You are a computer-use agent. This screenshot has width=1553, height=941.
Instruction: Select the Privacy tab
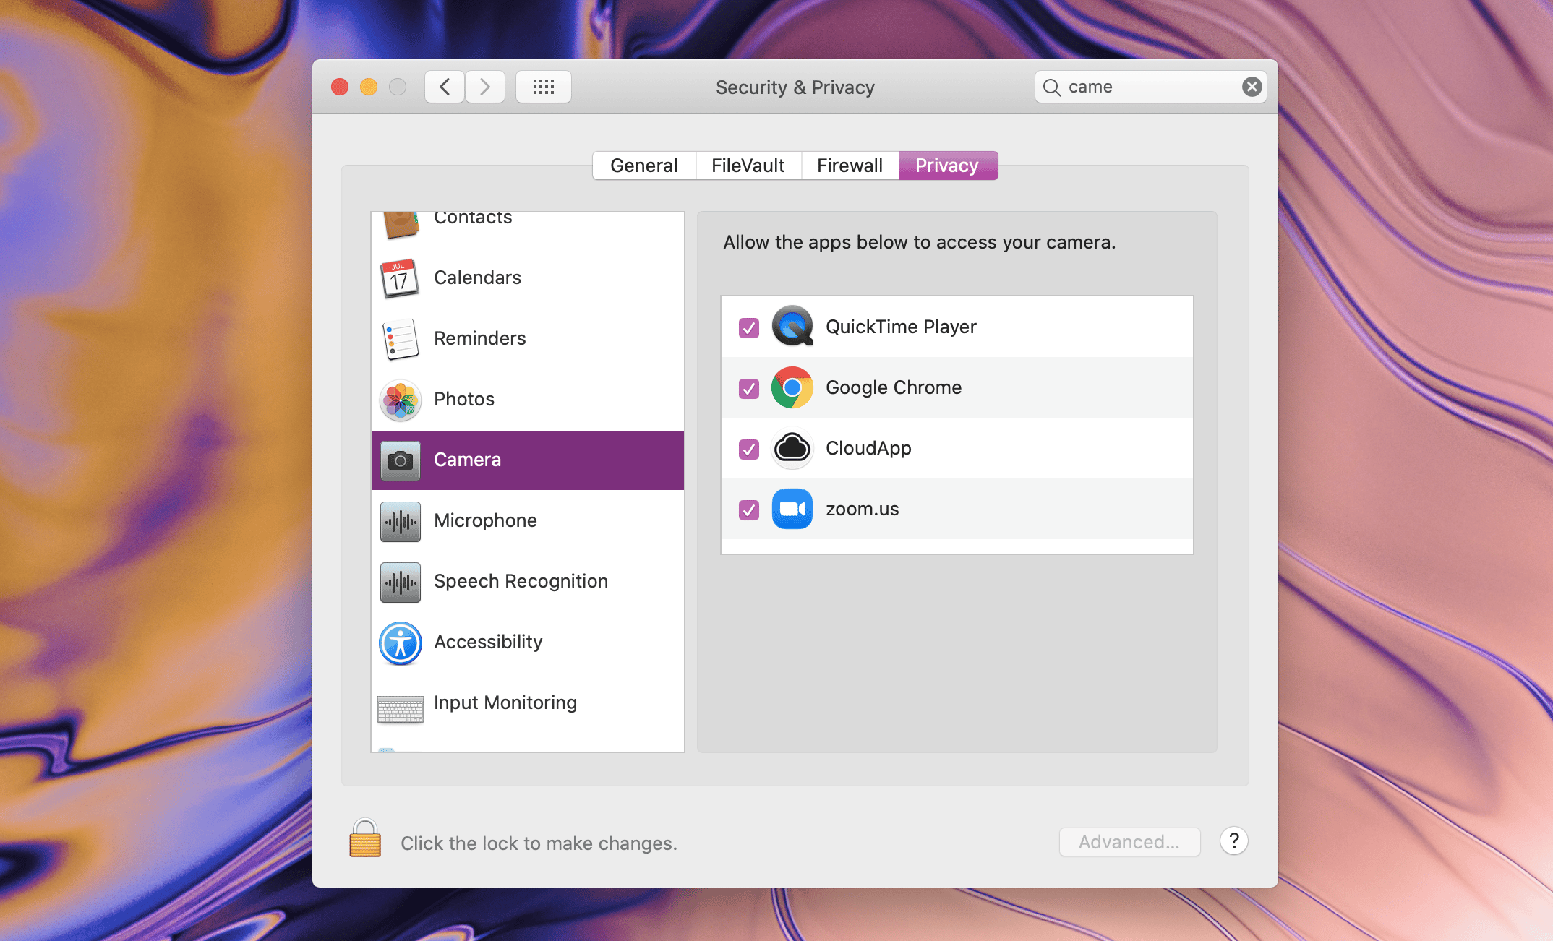949,166
